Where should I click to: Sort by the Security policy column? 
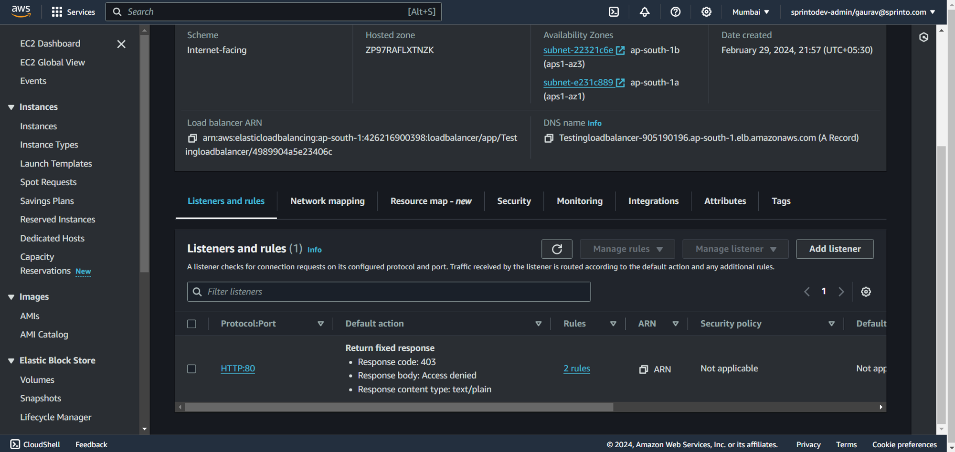[831, 324]
